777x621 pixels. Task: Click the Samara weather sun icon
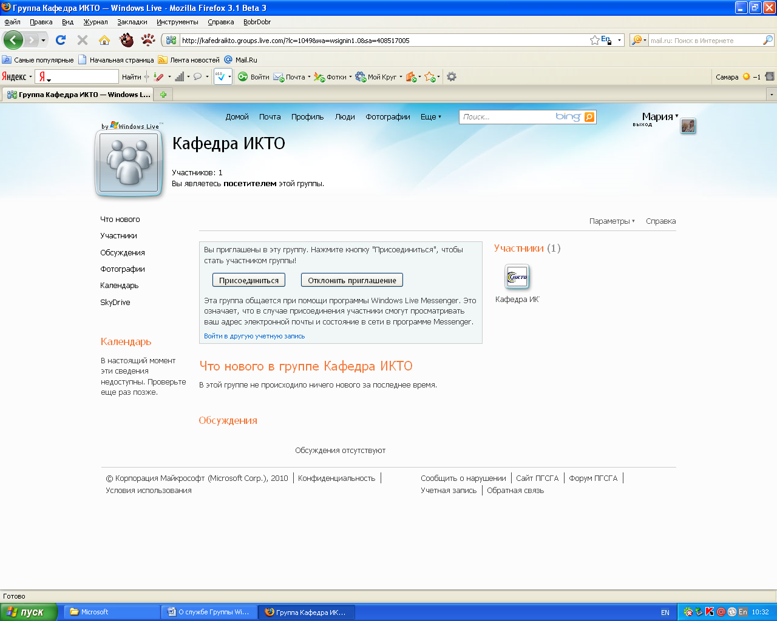(747, 76)
